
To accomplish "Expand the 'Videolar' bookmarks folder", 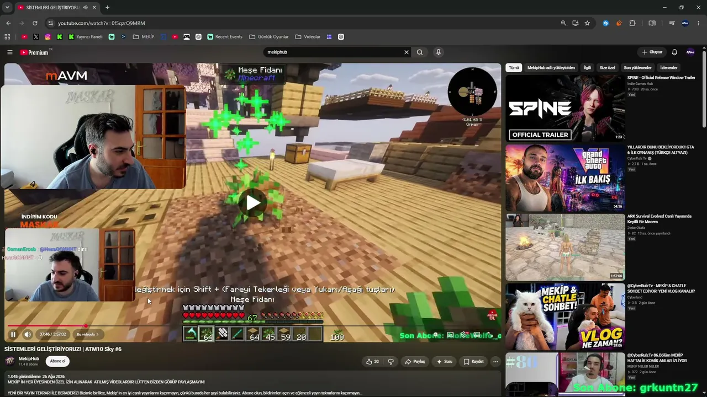I will [x=308, y=37].
